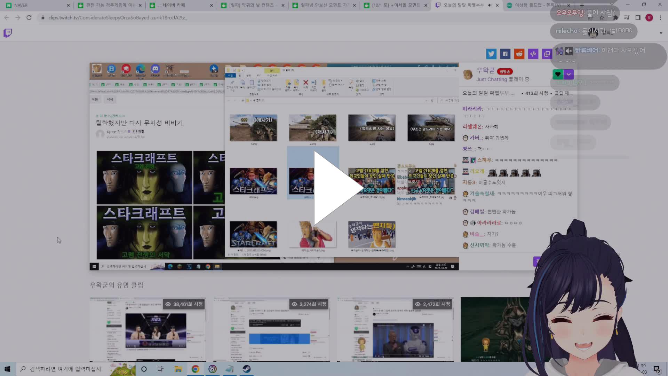Launch Steam from the taskbar
Viewport: 668px width, 376px height.
click(x=247, y=369)
